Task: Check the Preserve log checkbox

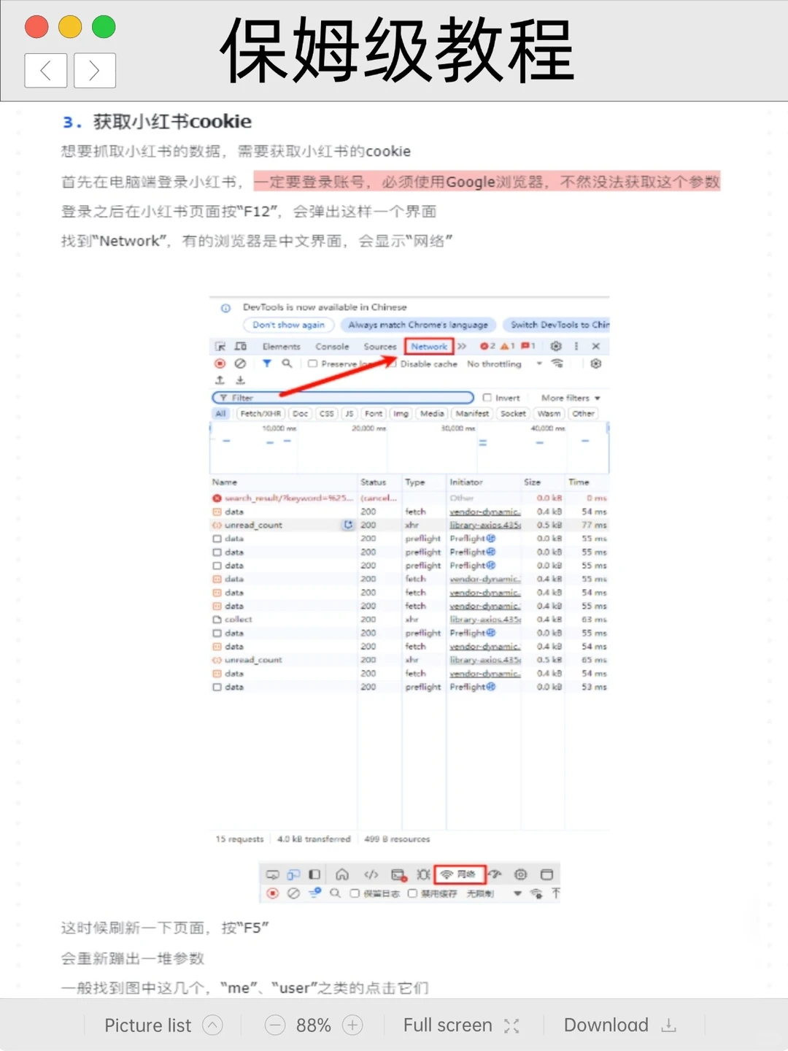Action: point(312,363)
